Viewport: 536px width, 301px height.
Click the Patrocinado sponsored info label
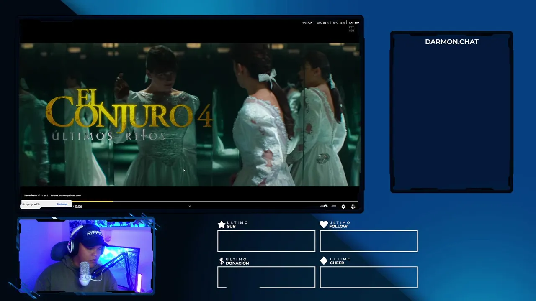point(31,196)
